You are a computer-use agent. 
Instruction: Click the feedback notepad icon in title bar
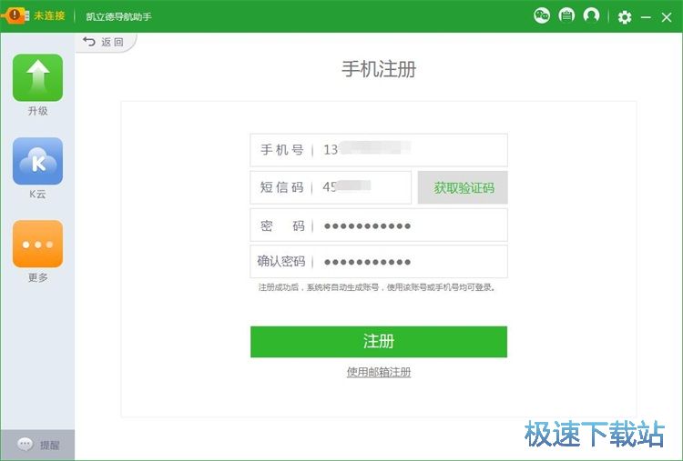coord(566,15)
